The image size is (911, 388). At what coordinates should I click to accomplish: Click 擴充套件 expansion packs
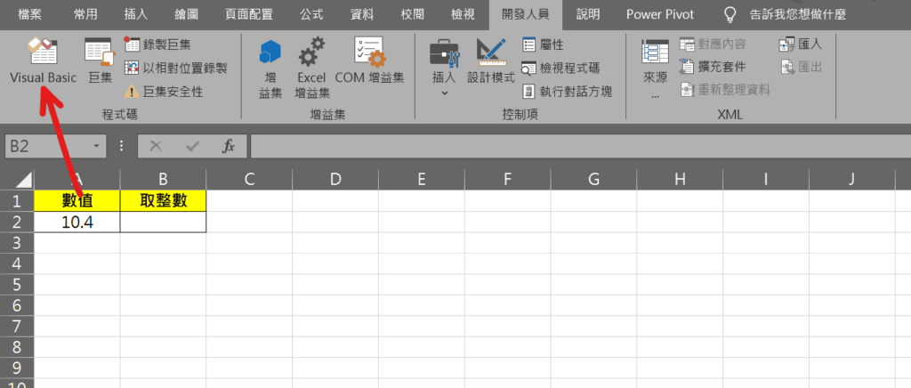713,67
